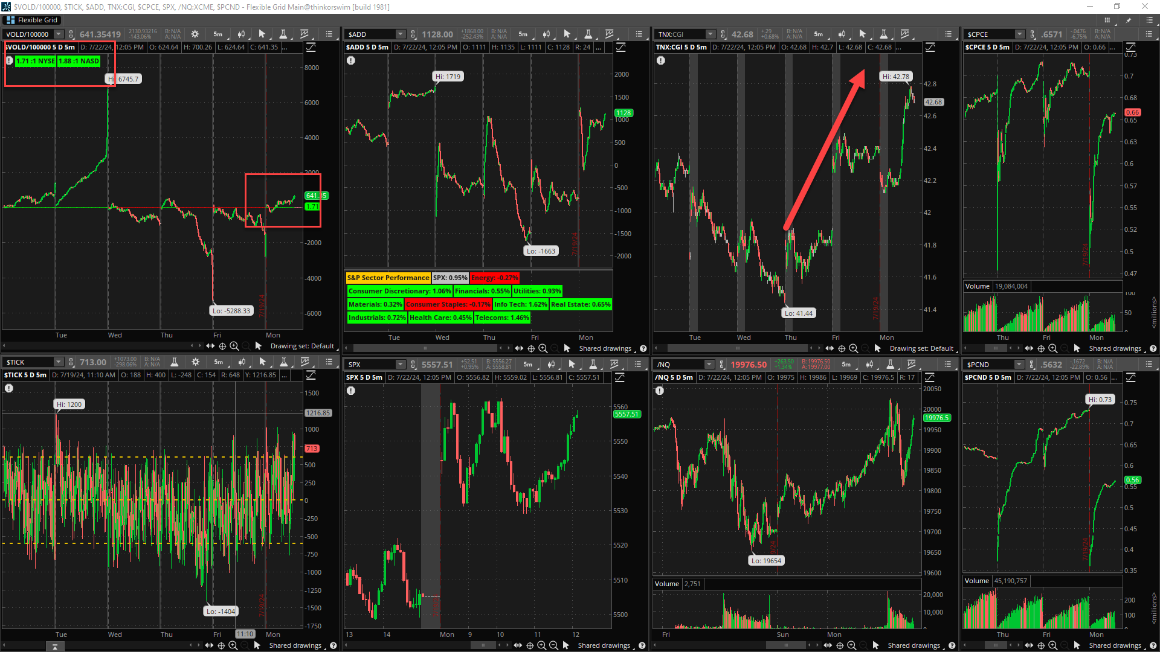Click 'Drawing set: Default' under VOLD chart
The width and height of the screenshot is (1160, 652).
302,346
